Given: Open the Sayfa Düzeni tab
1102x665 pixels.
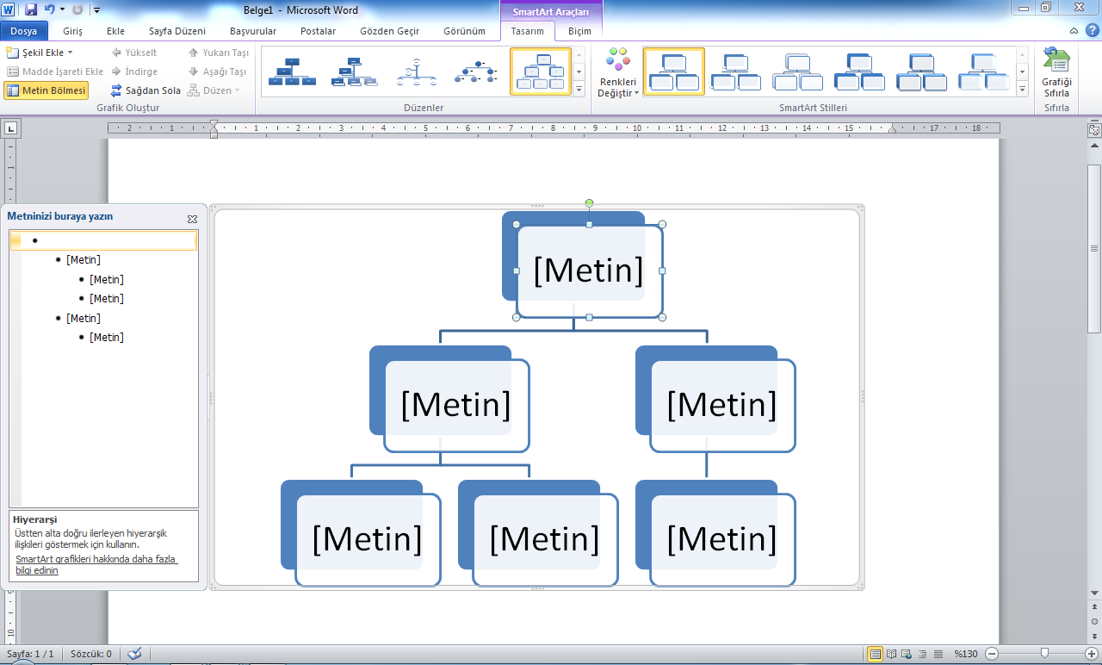Looking at the screenshot, I should [176, 31].
